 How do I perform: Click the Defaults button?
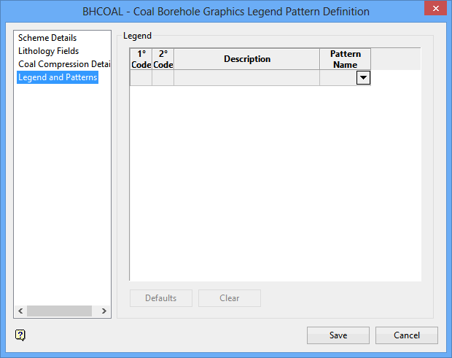click(161, 298)
